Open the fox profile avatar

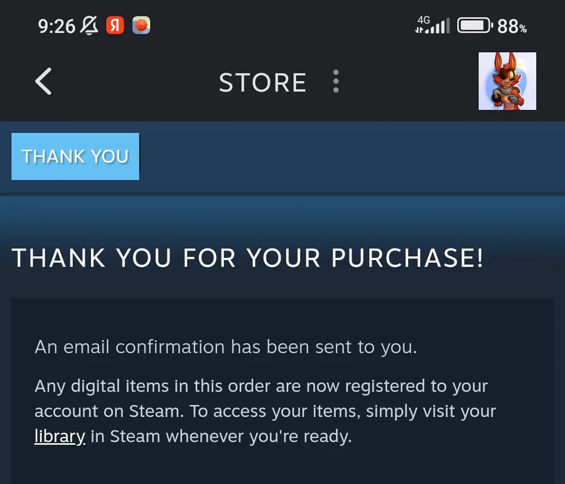(507, 81)
